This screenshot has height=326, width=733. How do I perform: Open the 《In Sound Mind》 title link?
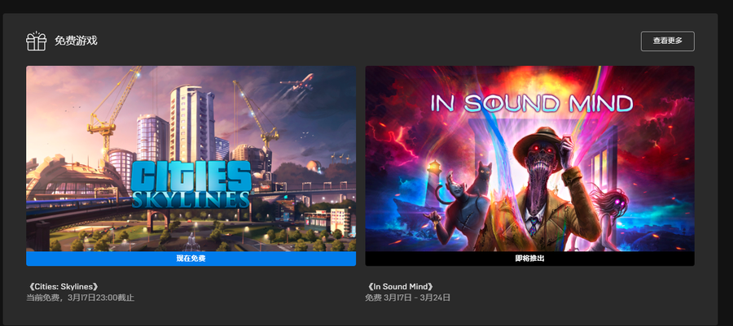click(x=401, y=287)
